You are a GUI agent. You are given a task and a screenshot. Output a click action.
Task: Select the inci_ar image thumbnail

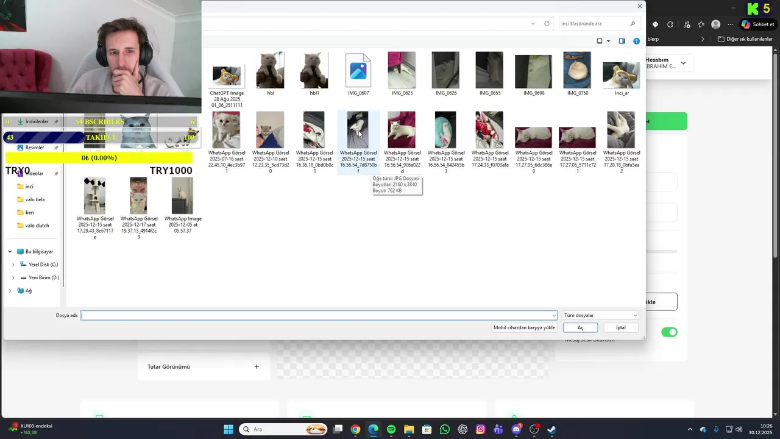point(621,75)
